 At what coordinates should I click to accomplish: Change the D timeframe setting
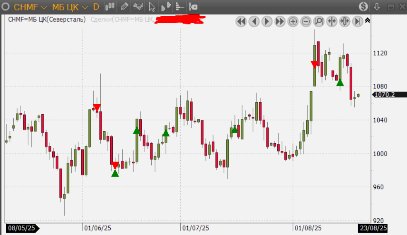point(96,7)
